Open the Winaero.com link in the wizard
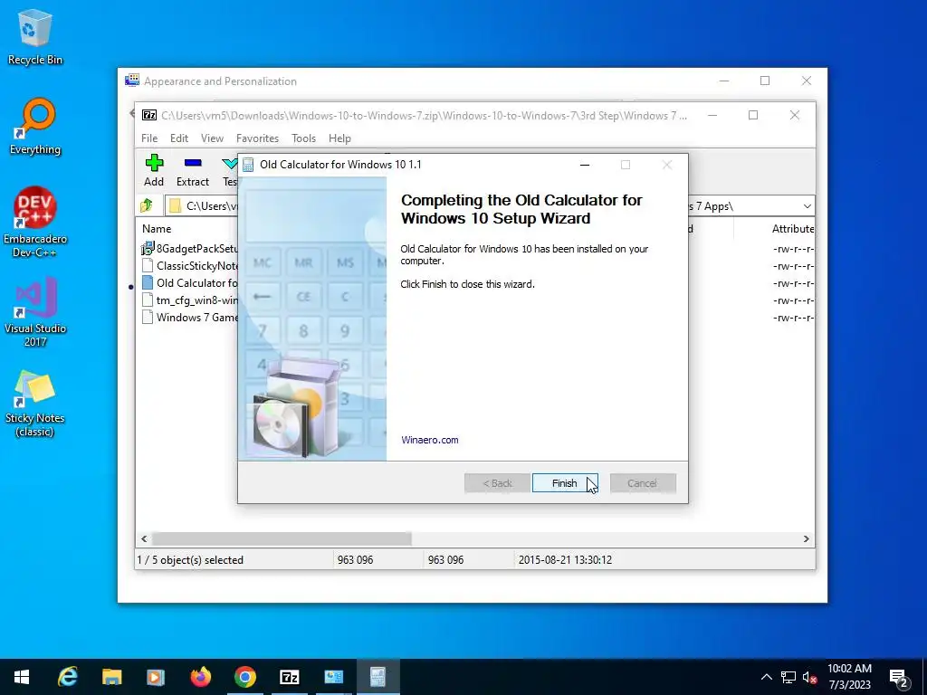This screenshot has height=695, width=927. tap(429, 440)
